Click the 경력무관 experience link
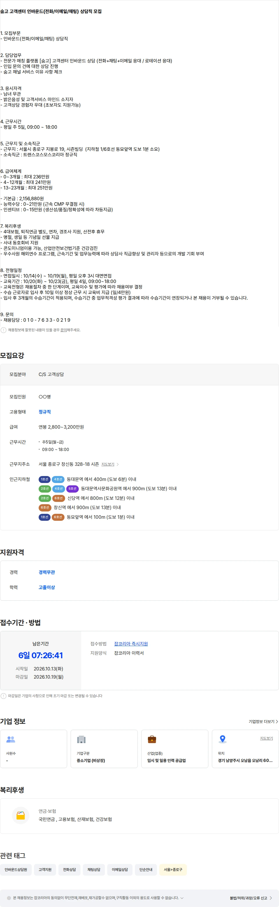This screenshot has width=279, height=907. click(x=47, y=573)
